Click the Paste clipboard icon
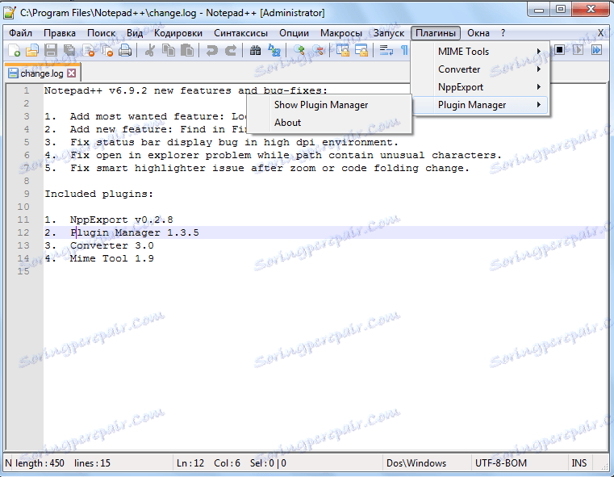614x477 pixels. [187, 51]
